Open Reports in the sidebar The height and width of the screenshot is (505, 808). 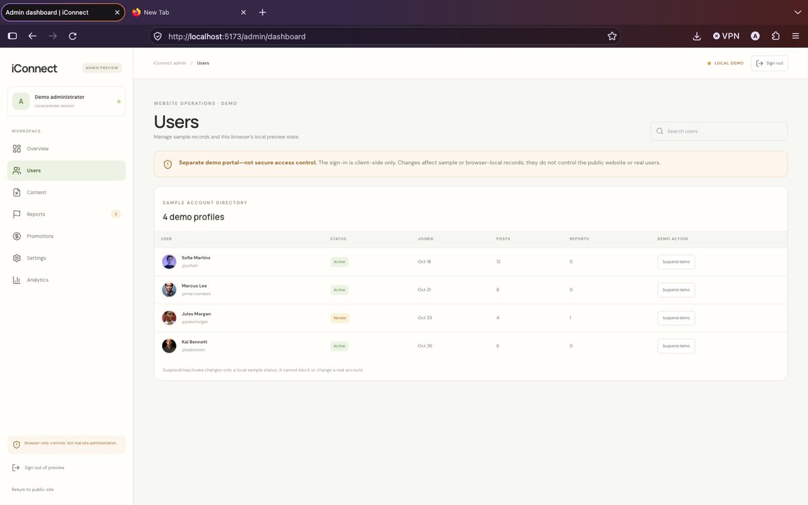[66, 214]
